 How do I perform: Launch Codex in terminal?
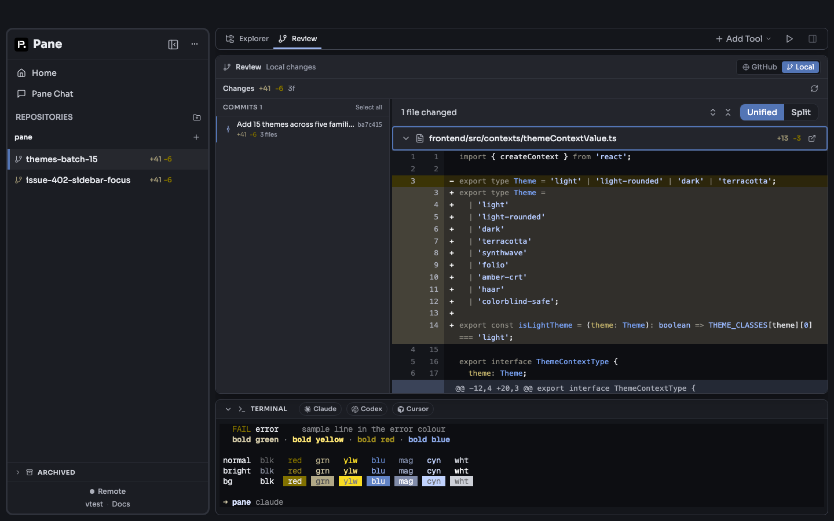coord(367,409)
